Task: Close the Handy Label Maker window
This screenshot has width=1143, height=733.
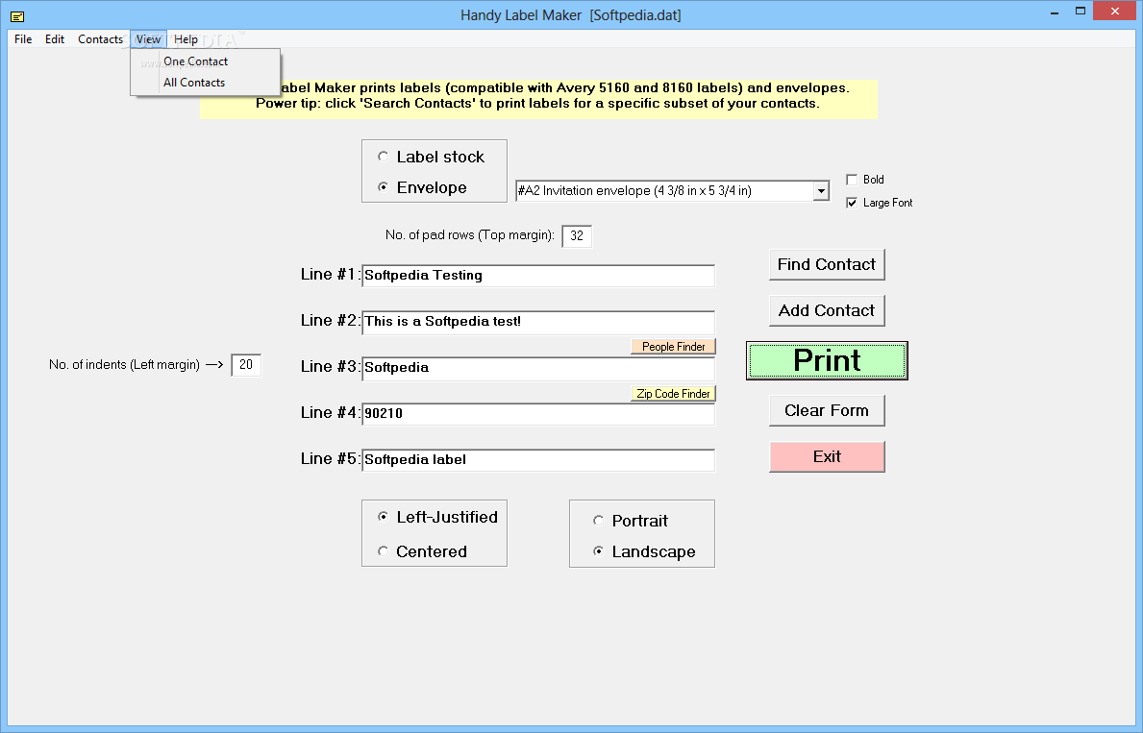Action: (1114, 11)
